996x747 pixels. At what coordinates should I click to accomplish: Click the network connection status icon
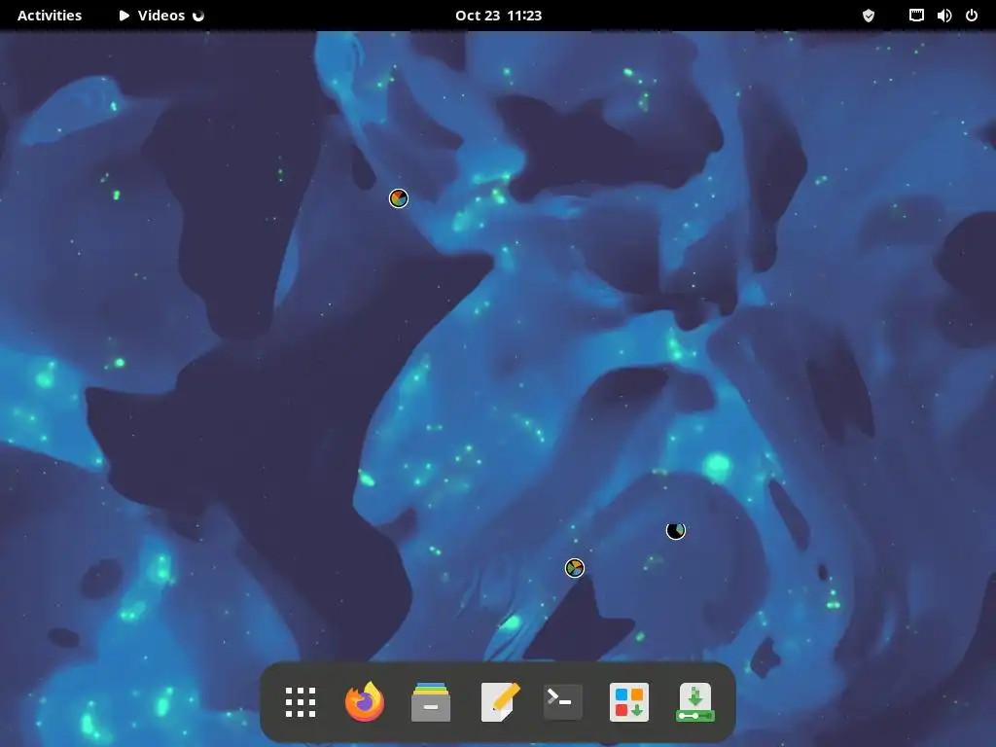click(916, 16)
